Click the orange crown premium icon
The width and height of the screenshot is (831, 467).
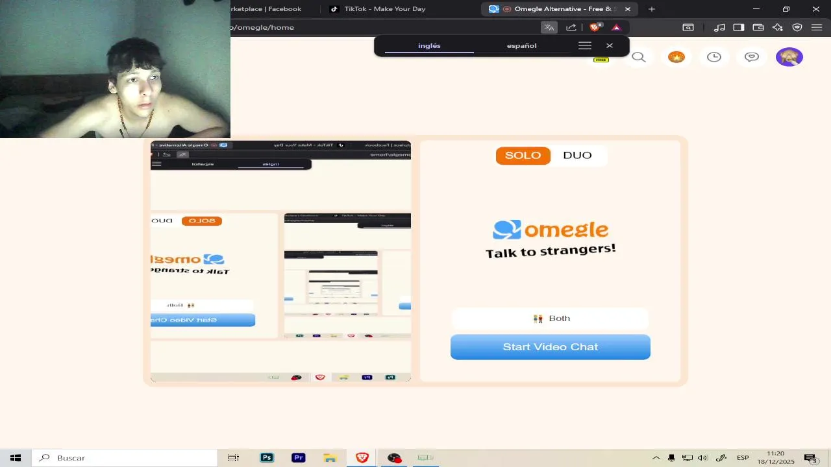[x=676, y=57]
